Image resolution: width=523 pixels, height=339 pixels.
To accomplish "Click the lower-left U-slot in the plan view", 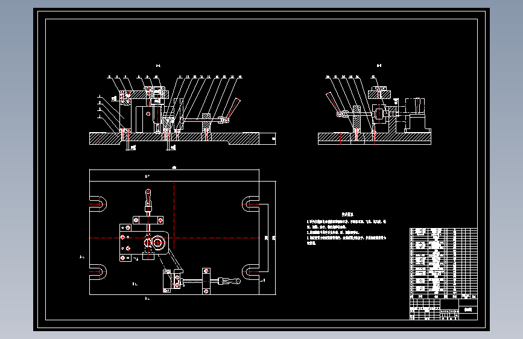I will (x=98, y=272).
